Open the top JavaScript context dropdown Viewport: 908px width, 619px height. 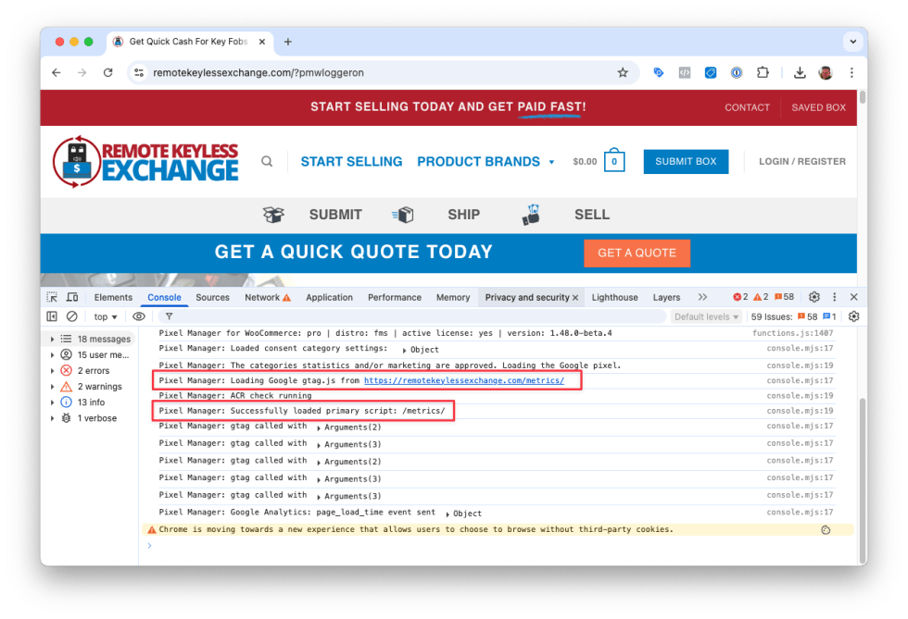coord(106,317)
